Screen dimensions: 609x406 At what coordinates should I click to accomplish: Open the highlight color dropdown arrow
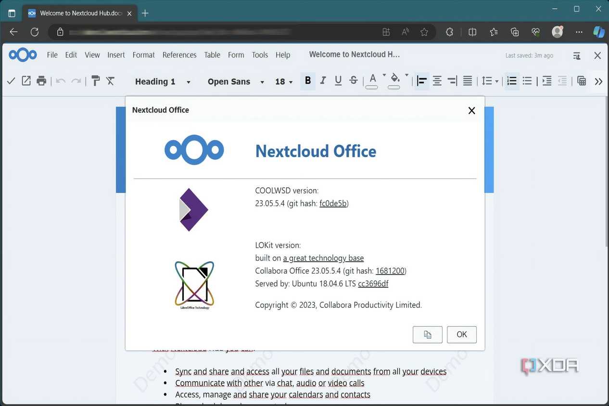point(407,76)
